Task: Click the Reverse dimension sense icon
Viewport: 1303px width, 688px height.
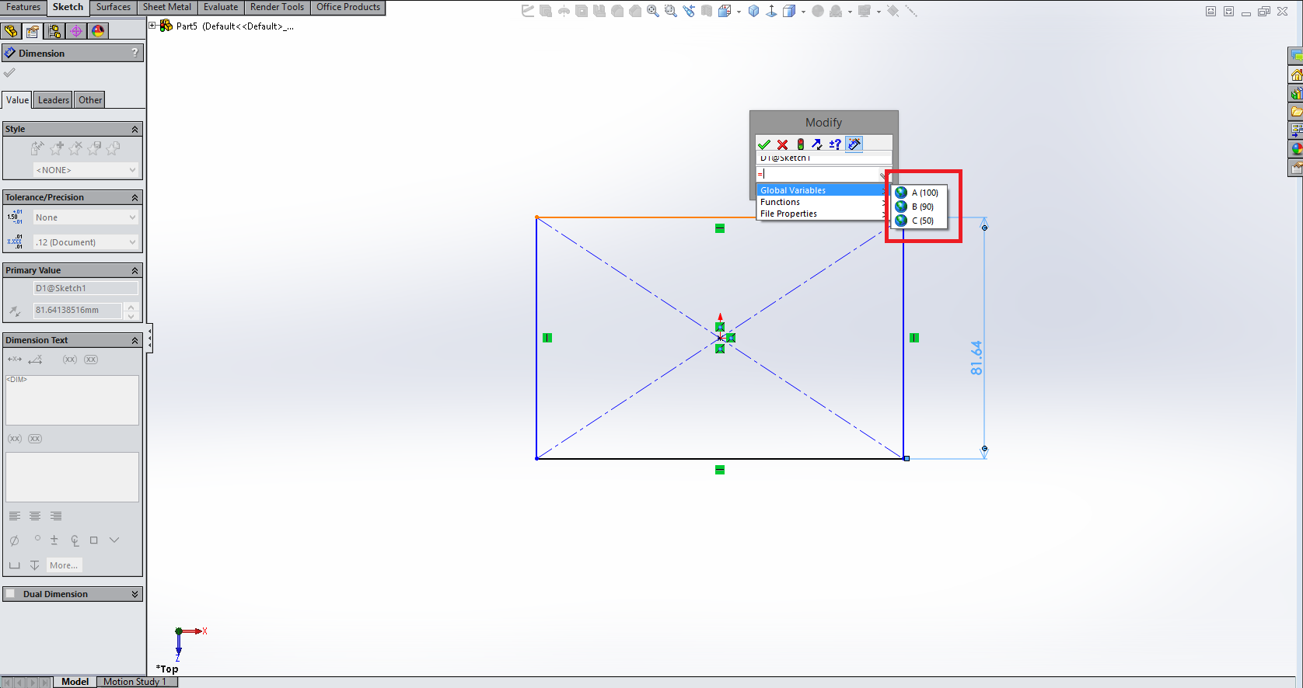Action: (817, 144)
